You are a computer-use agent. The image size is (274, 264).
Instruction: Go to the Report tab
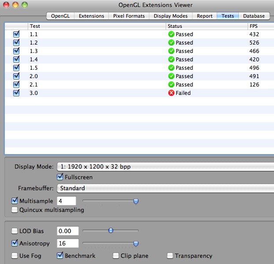(x=205, y=16)
